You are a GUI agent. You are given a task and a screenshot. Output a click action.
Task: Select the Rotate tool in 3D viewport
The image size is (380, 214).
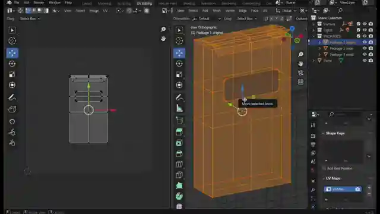click(179, 64)
